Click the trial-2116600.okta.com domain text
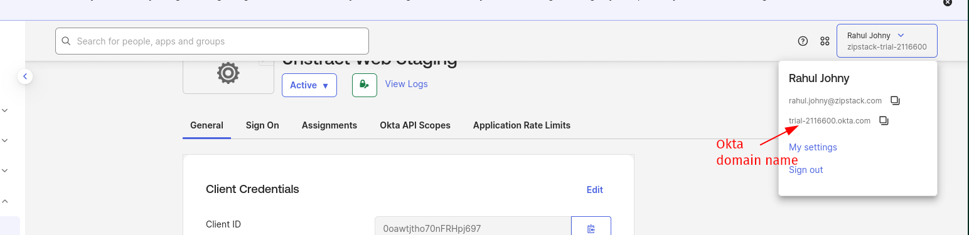 click(x=829, y=120)
